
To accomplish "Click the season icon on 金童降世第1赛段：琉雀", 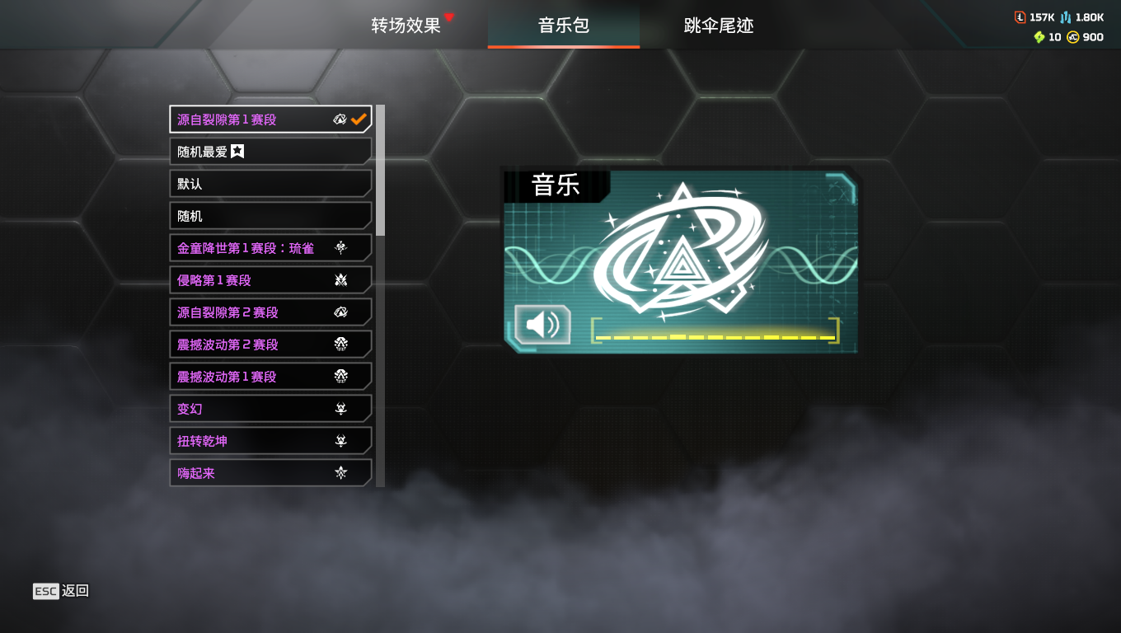I will click(x=340, y=248).
